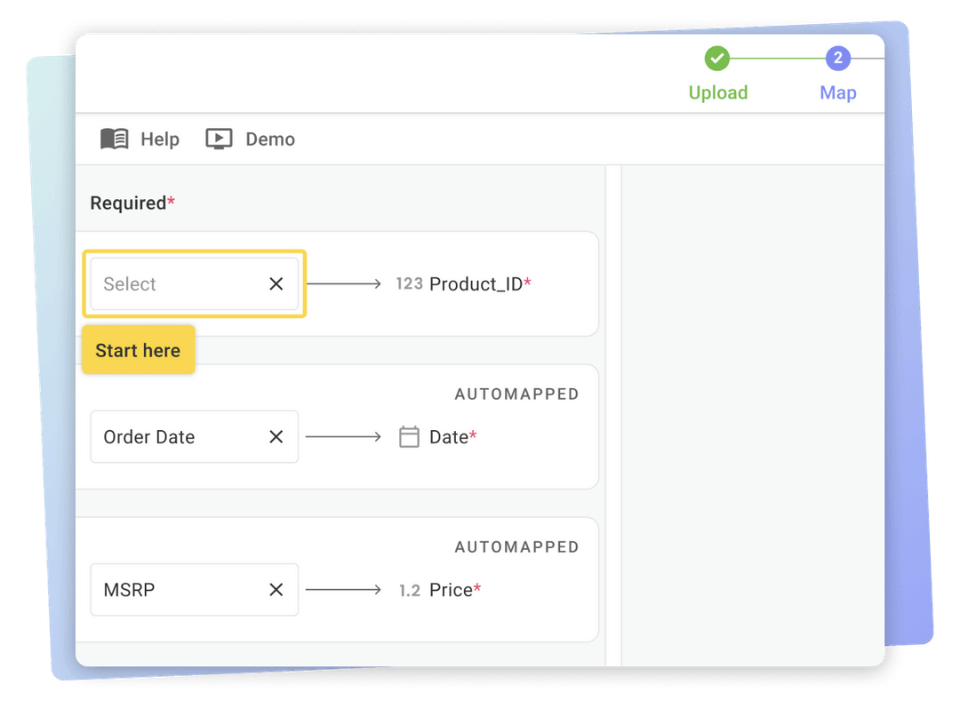This screenshot has width=960, height=701.
Task: Switch to the Upload step
Action: [x=717, y=92]
